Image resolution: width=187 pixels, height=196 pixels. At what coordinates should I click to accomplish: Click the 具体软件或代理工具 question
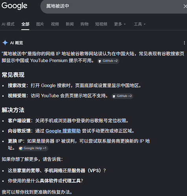click(x=46, y=181)
